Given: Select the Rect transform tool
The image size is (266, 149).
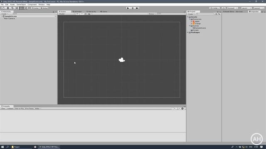Looking at the screenshot, I should 21,8.
